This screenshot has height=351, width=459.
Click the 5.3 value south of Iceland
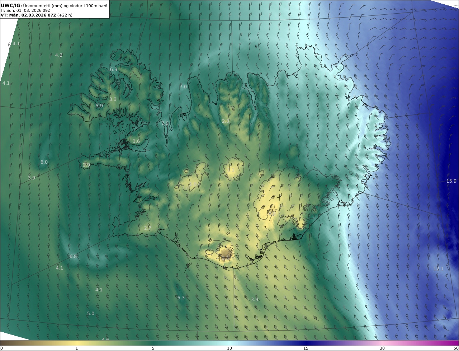coord(181,298)
